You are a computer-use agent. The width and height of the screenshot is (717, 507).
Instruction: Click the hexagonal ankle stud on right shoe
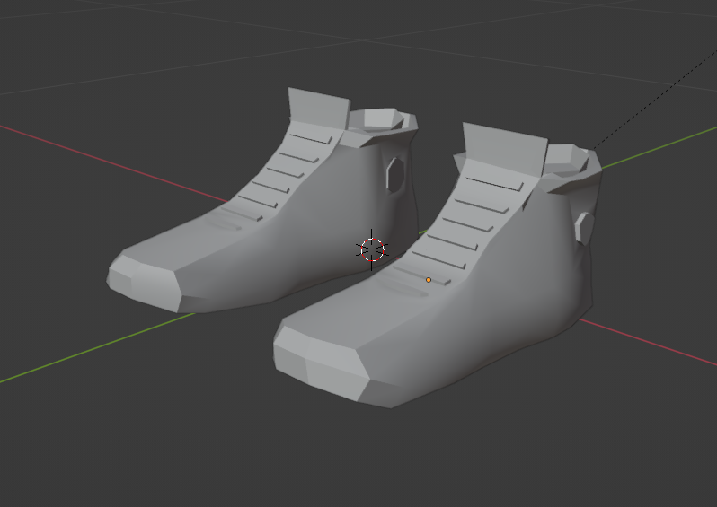[584, 227]
